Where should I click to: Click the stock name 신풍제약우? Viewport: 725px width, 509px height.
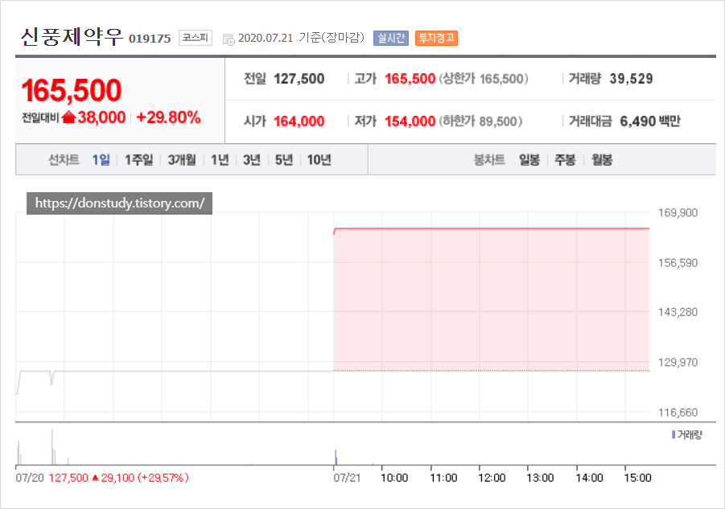[72, 37]
